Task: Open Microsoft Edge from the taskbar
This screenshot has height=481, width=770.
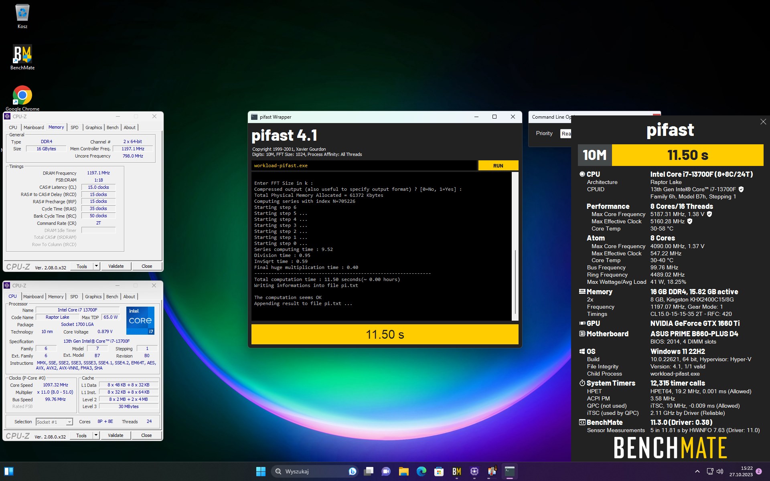Action: coord(421,471)
